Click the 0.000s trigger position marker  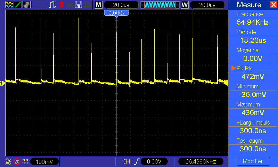click(116, 13)
